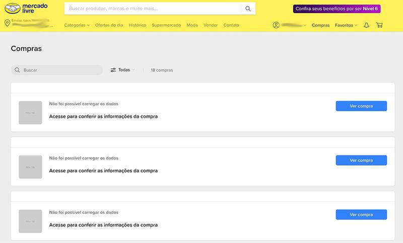
Task: Focus the main product search field
Action: tap(153, 9)
